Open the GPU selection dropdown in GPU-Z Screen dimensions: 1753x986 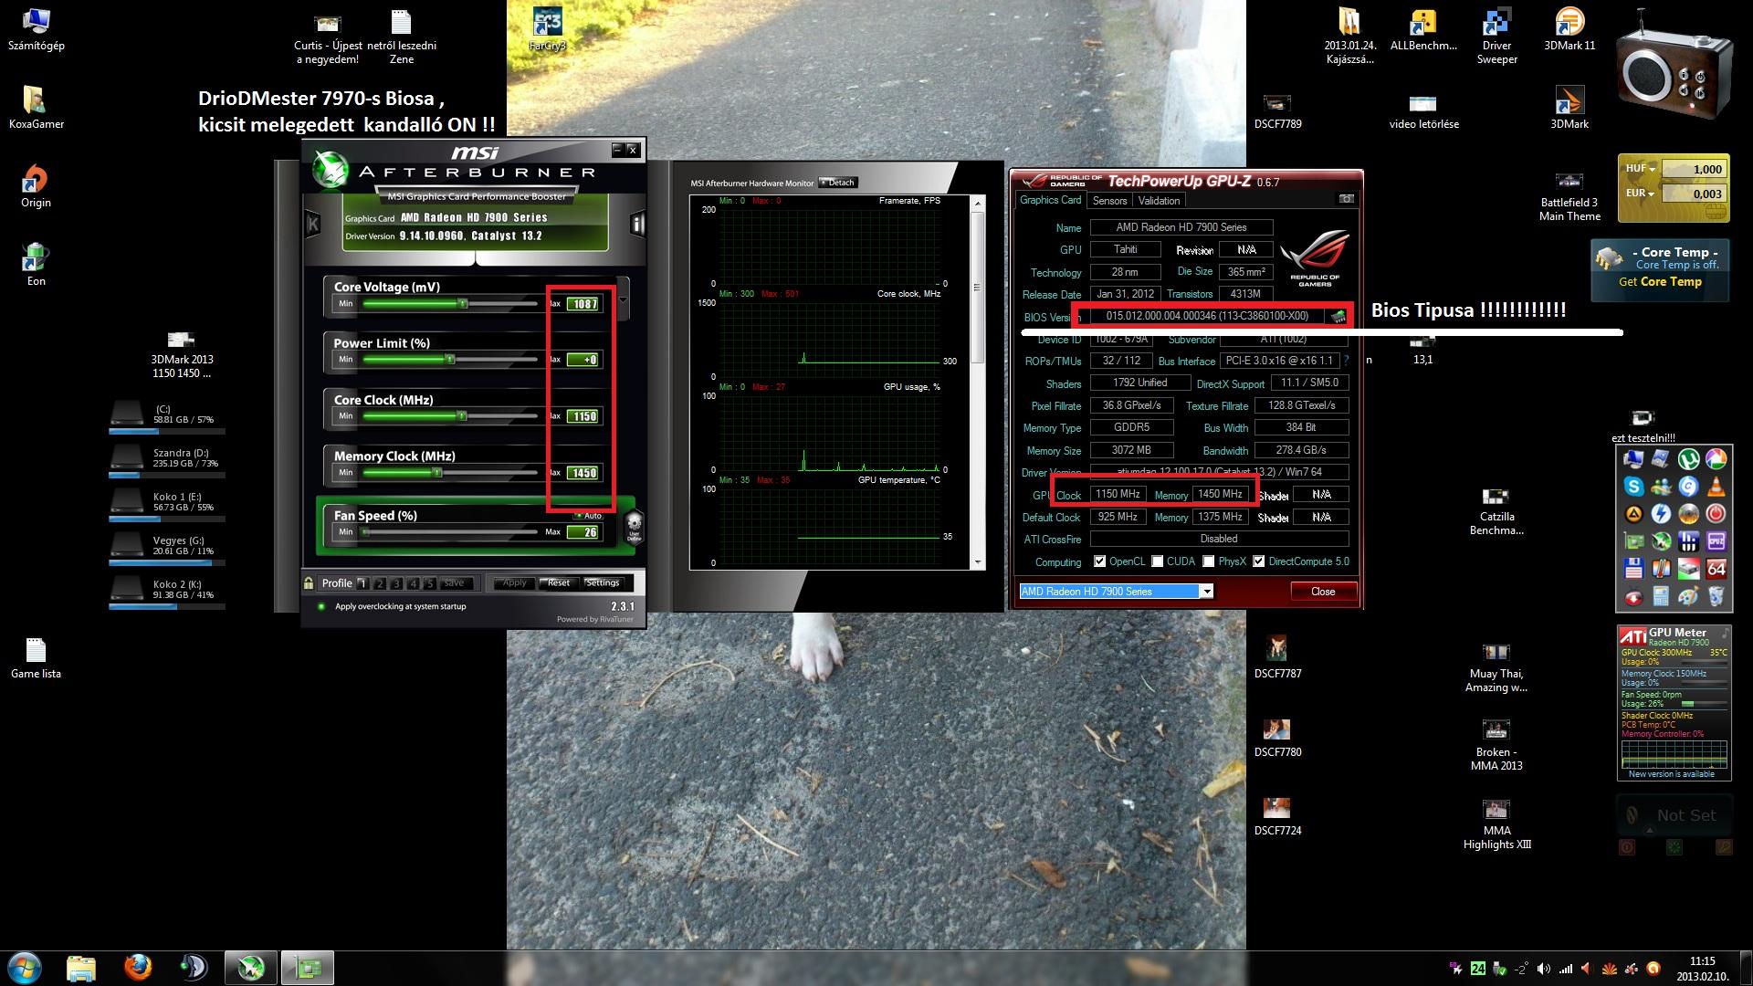point(1206,592)
